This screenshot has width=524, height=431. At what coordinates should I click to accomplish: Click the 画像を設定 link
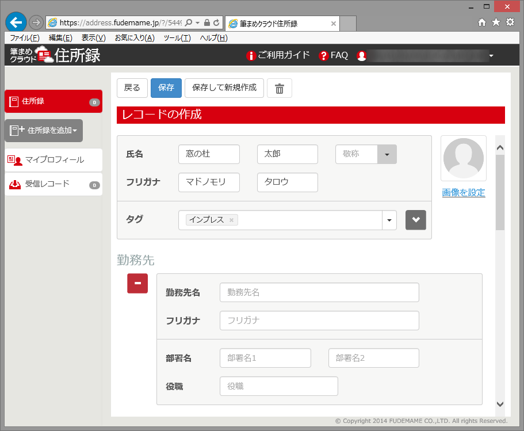click(x=464, y=193)
